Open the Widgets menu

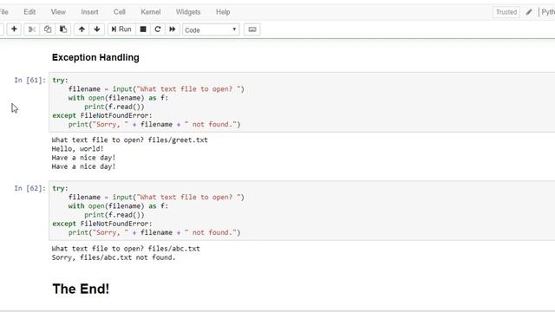click(188, 12)
